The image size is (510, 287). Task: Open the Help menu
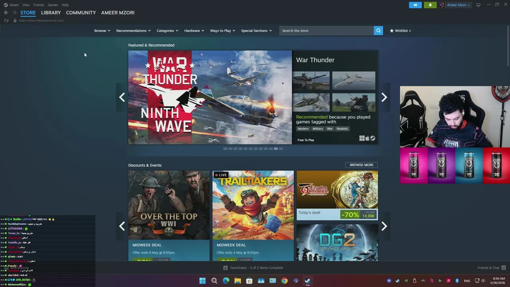[65, 5]
